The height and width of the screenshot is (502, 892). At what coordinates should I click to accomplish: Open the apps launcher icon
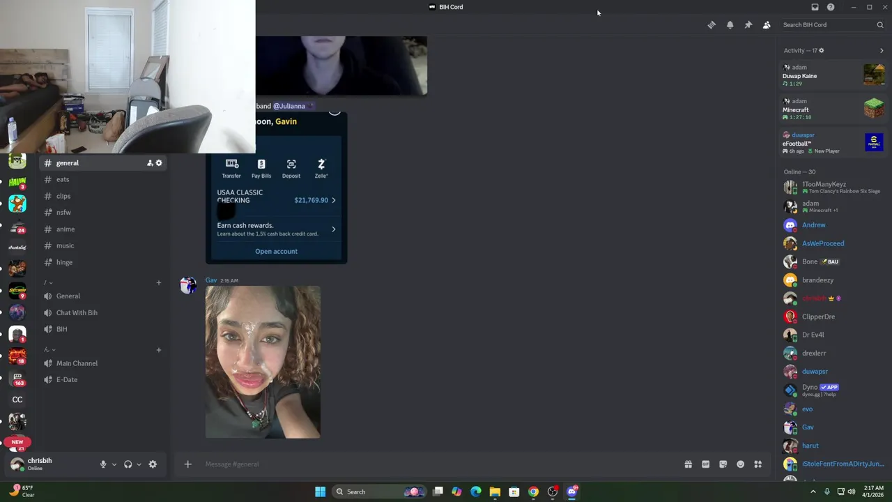pyautogui.click(x=758, y=464)
